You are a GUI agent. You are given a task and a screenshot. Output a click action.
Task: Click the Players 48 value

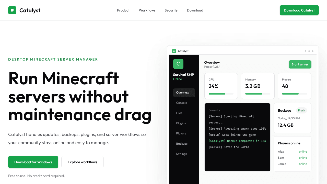click(x=285, y=86)
